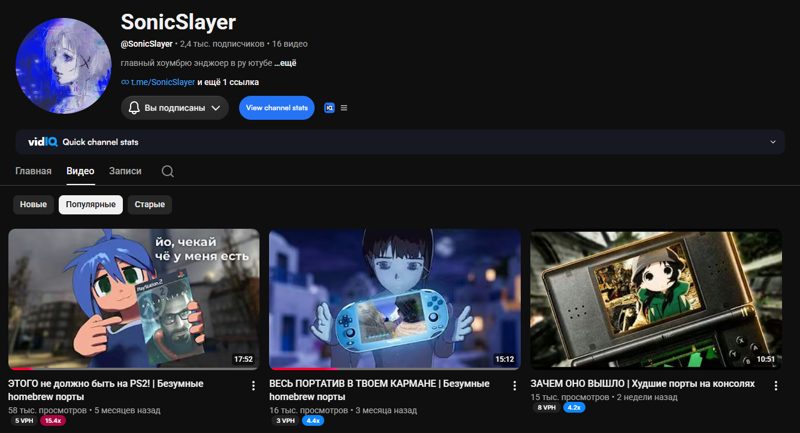Open the three-dot menu for ВЕСЬ ПОРТАТИВ video
800x433 pixels.
(514, 386)
